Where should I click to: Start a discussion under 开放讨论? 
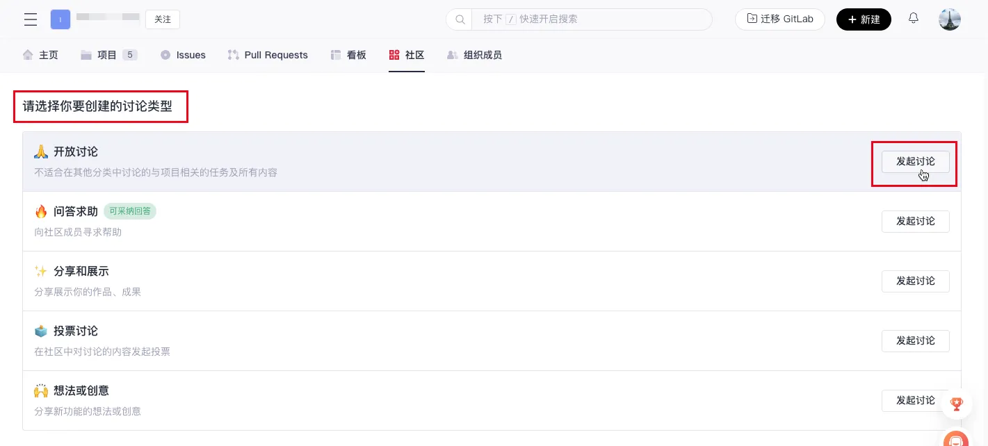915,161
